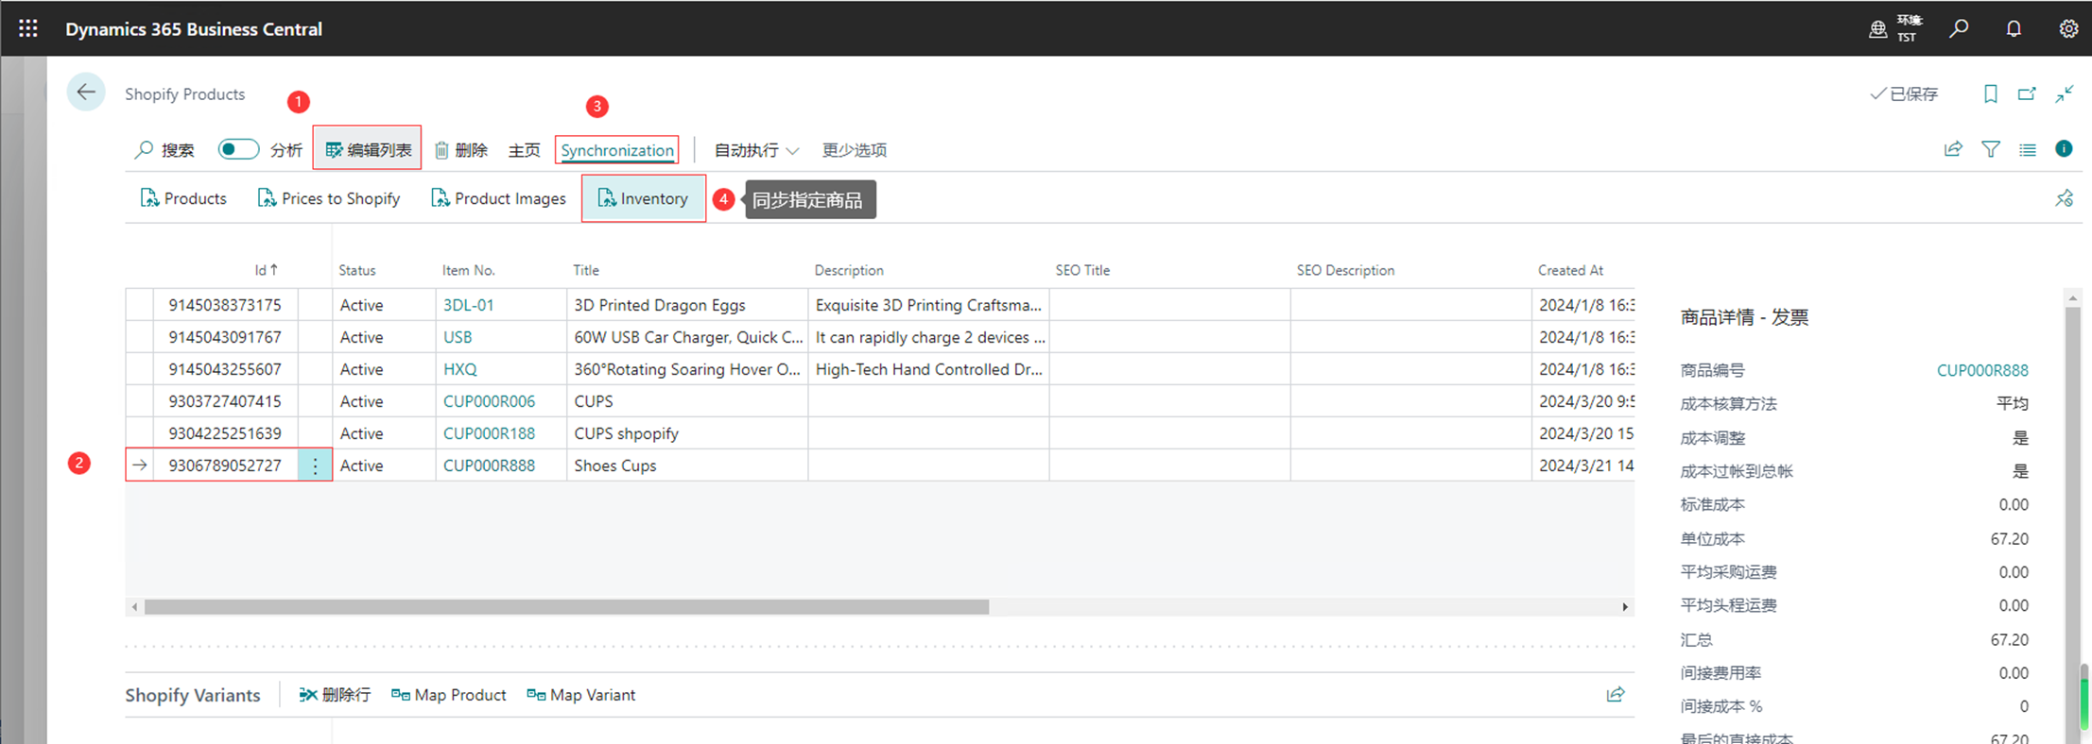The height and width of the screenshot is (744, 2092).
Task: Expand the 自动执行 dropdown
Action: [756, 150]
